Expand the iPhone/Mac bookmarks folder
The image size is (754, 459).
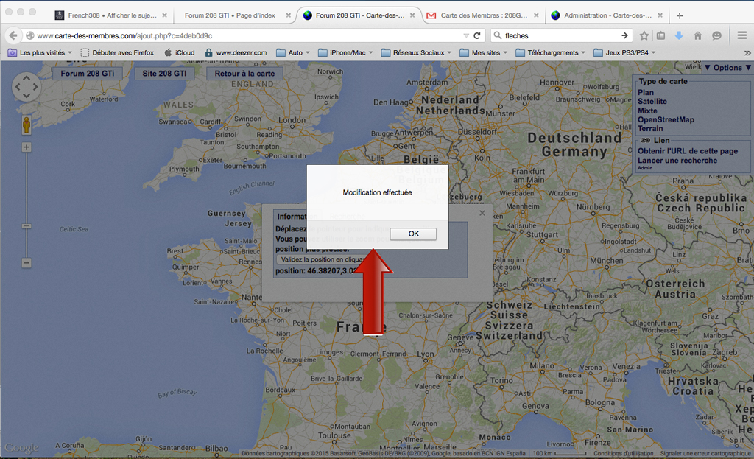(x=345, y=52)
